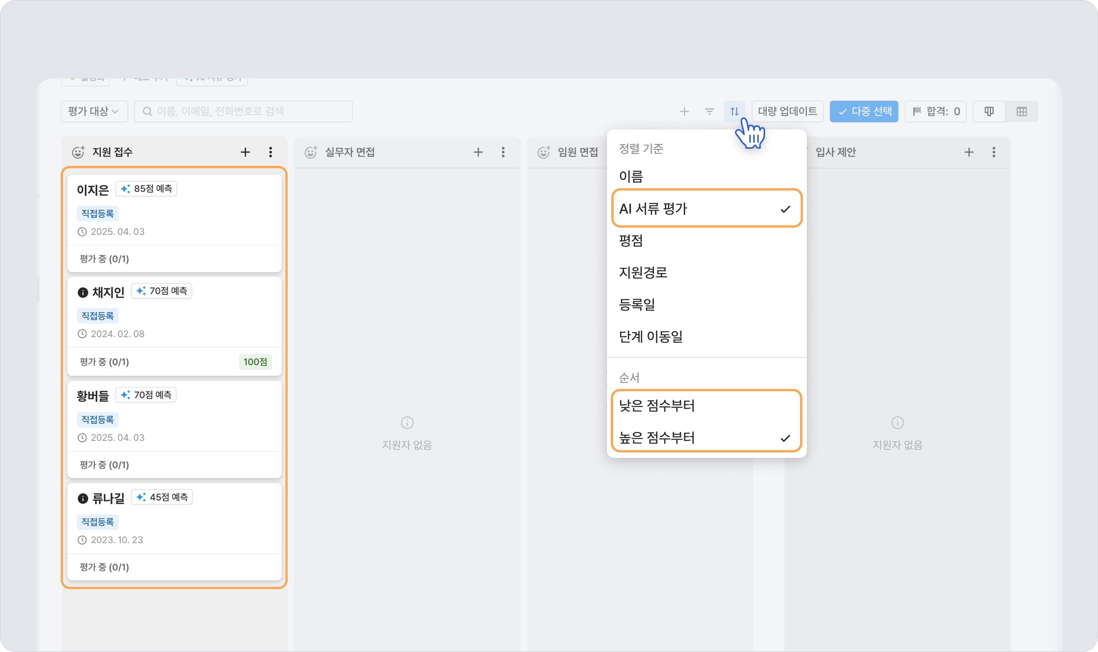
Task: Open the filter icon in toolbar
Action: click(709, 112)
